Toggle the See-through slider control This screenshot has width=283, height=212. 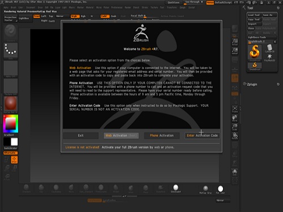coord(194,2)
